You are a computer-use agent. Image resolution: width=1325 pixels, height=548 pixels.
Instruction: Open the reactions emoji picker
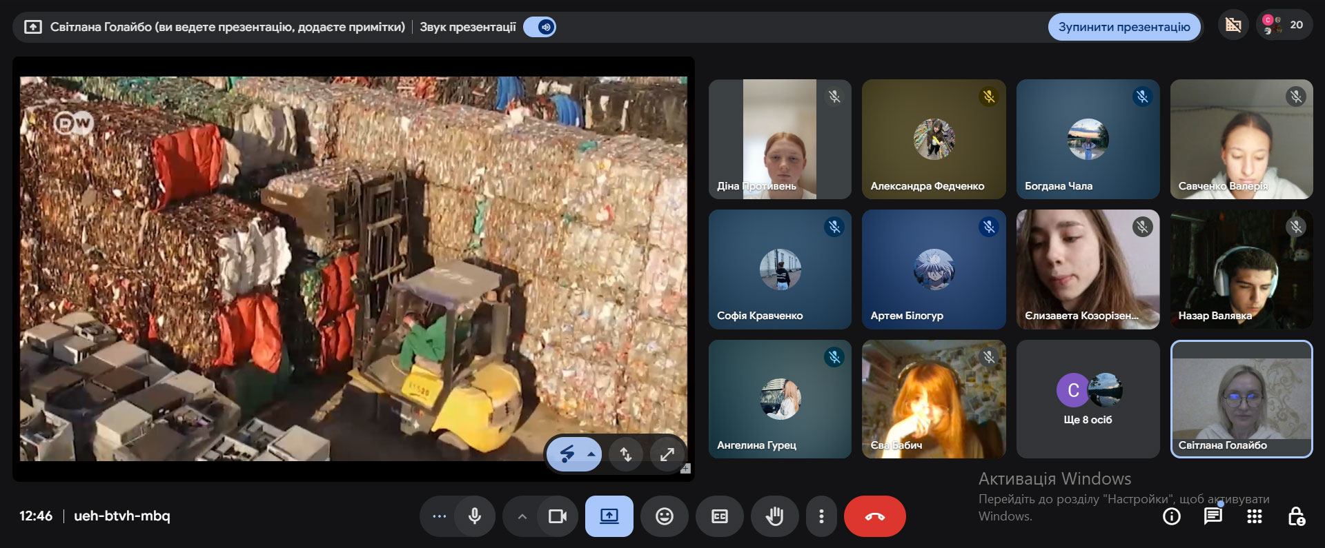tap(664, 516)
